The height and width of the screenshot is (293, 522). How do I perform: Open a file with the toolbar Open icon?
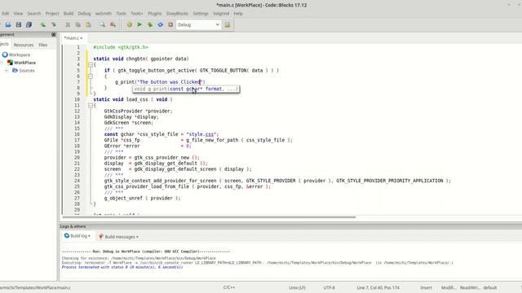point(8,24)
